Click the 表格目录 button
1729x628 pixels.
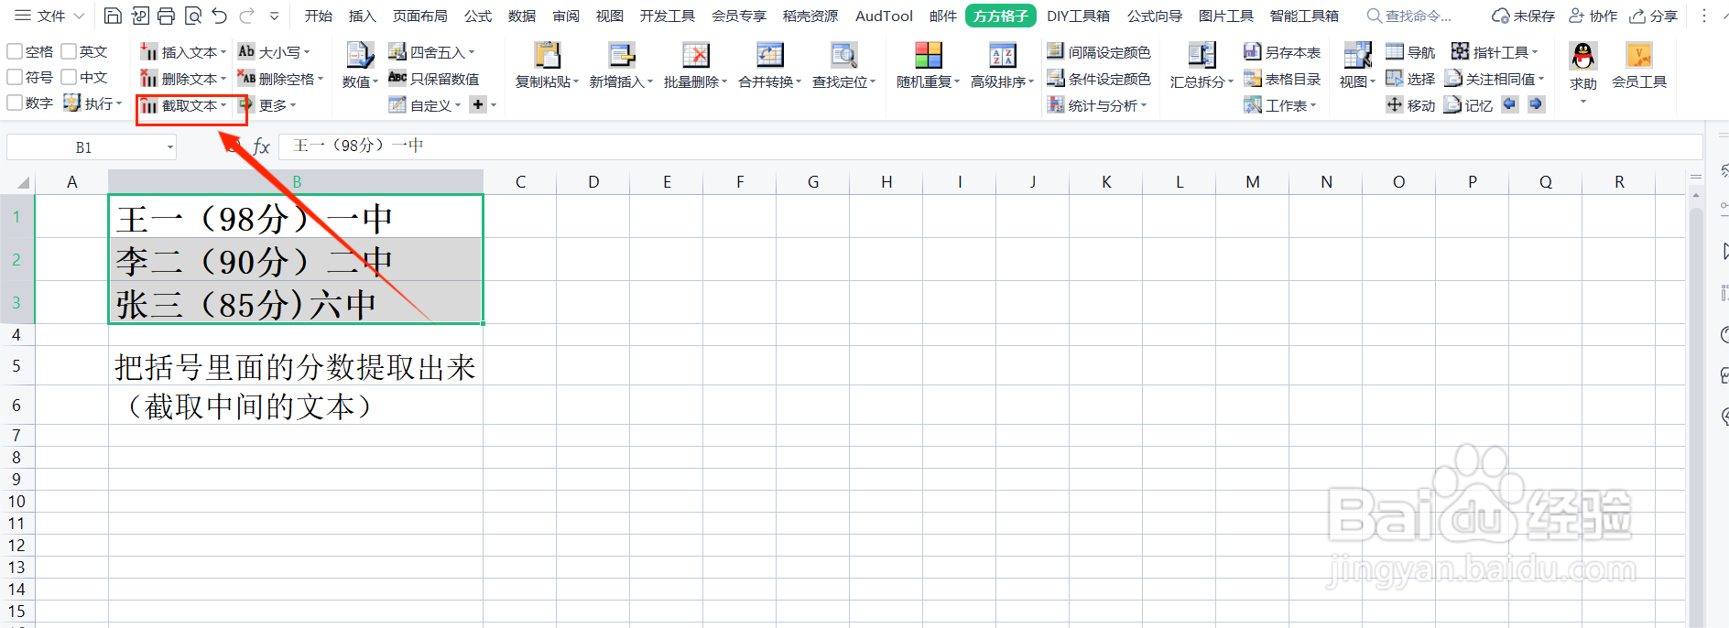tap(1282, 79)
